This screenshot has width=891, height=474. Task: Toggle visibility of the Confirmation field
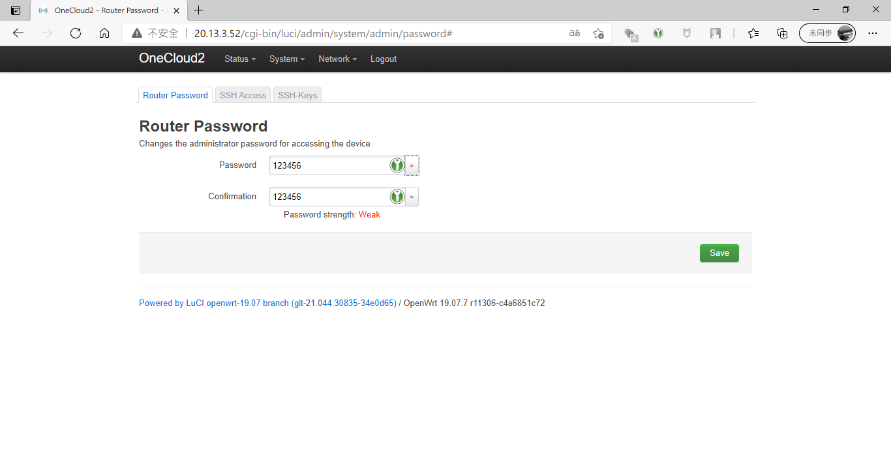point(412,197)
